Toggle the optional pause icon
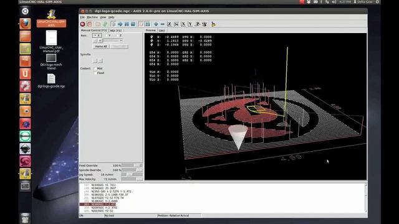The width and height of the screenshot is (399, 224). point(147,24)
